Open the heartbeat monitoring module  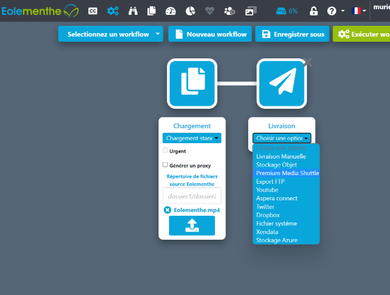(209, 11)
